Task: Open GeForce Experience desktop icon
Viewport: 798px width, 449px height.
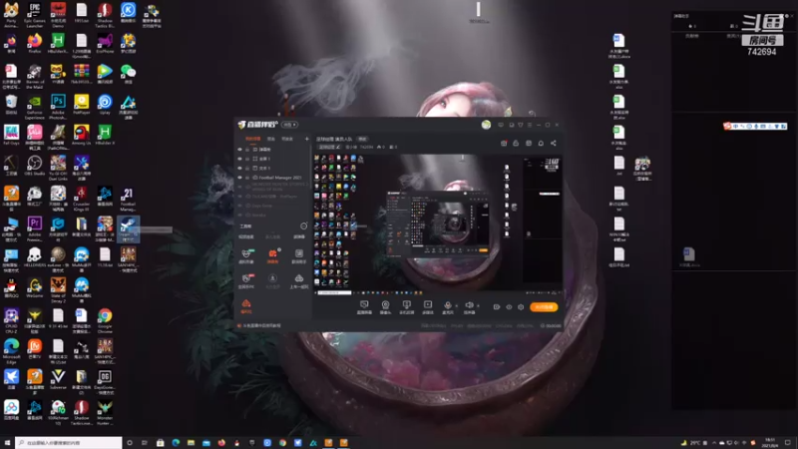Action: (35, 107)
